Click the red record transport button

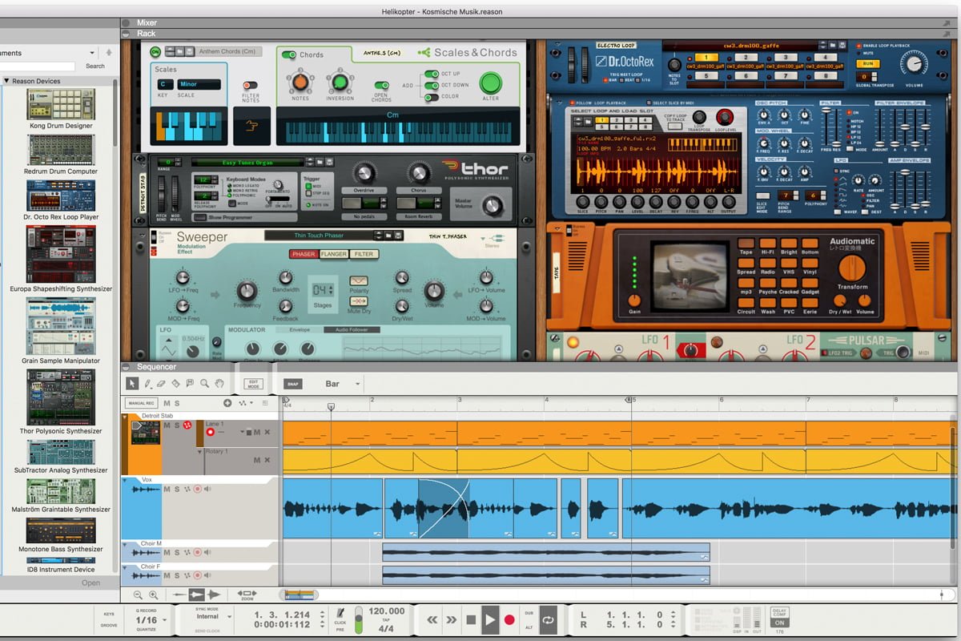click(509, 619)
